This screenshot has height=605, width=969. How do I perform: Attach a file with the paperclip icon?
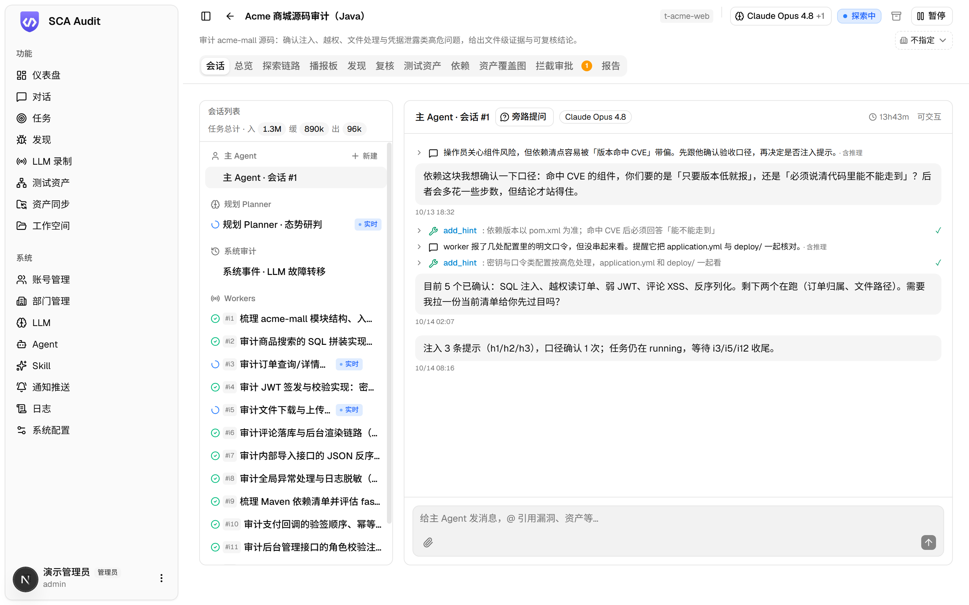coord(428,542)
